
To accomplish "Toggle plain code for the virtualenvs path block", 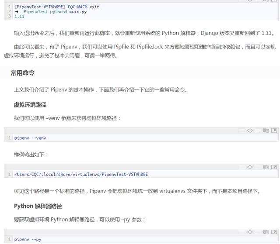I will [250, 167].
